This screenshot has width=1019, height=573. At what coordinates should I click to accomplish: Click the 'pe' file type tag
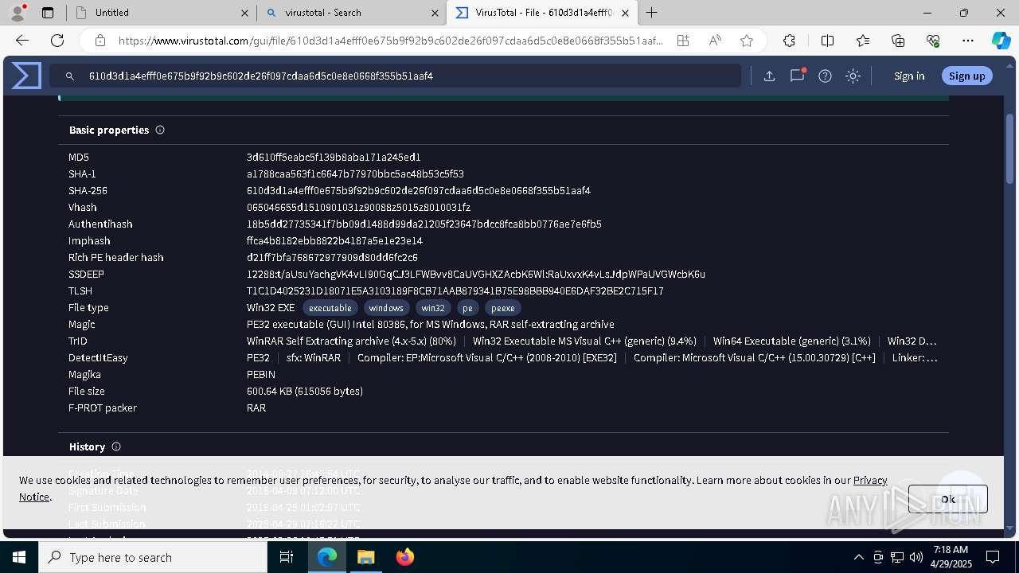coord(468,308)
